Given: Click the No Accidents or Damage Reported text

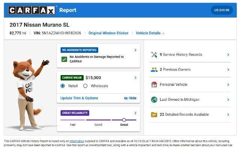Looking at the screenshot, I should 97,59.
